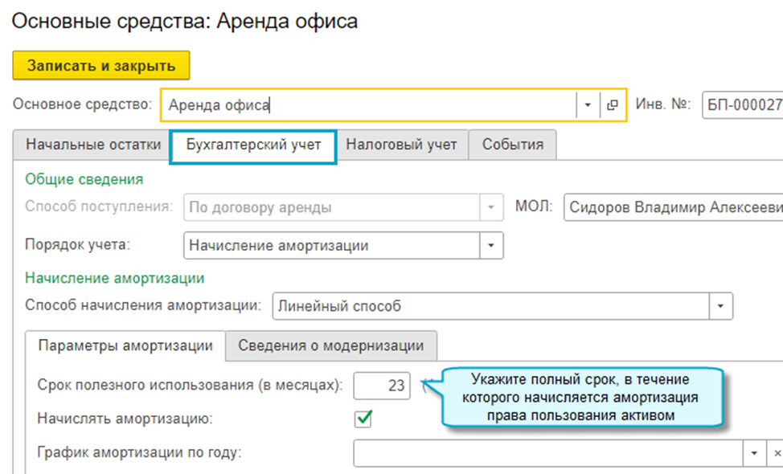This screenshot has height=474, width=783.
Task: Click the Срок полезного использования field
Action: [x=382, y=386]
